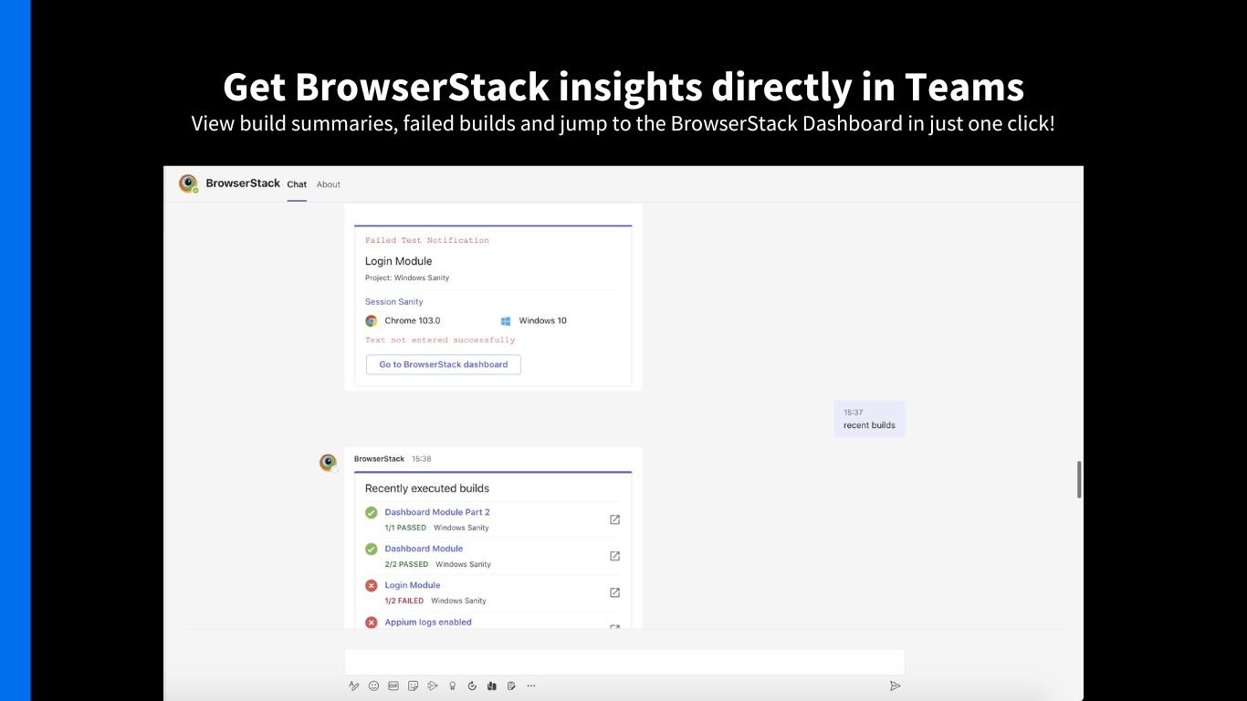Open Dashboard Module Part 2 build link
The height and width of the screenshot is (701, 1247).
[437, 512]
